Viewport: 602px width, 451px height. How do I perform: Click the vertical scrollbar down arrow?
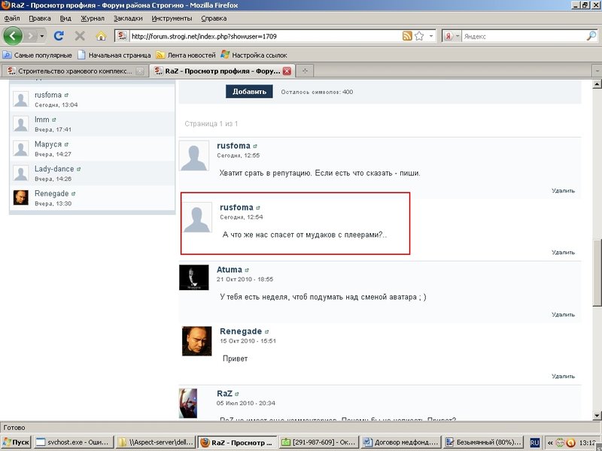click(597, 416)
